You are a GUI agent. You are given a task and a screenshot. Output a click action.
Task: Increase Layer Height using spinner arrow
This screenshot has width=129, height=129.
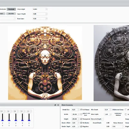pyautogui.click(x=46, y=13)
